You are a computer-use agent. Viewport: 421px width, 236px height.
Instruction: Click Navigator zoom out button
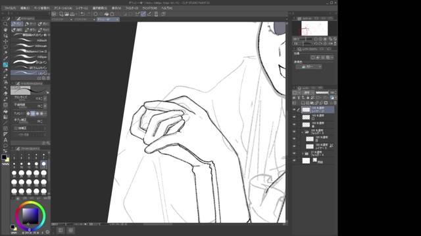tap(316, 39)
